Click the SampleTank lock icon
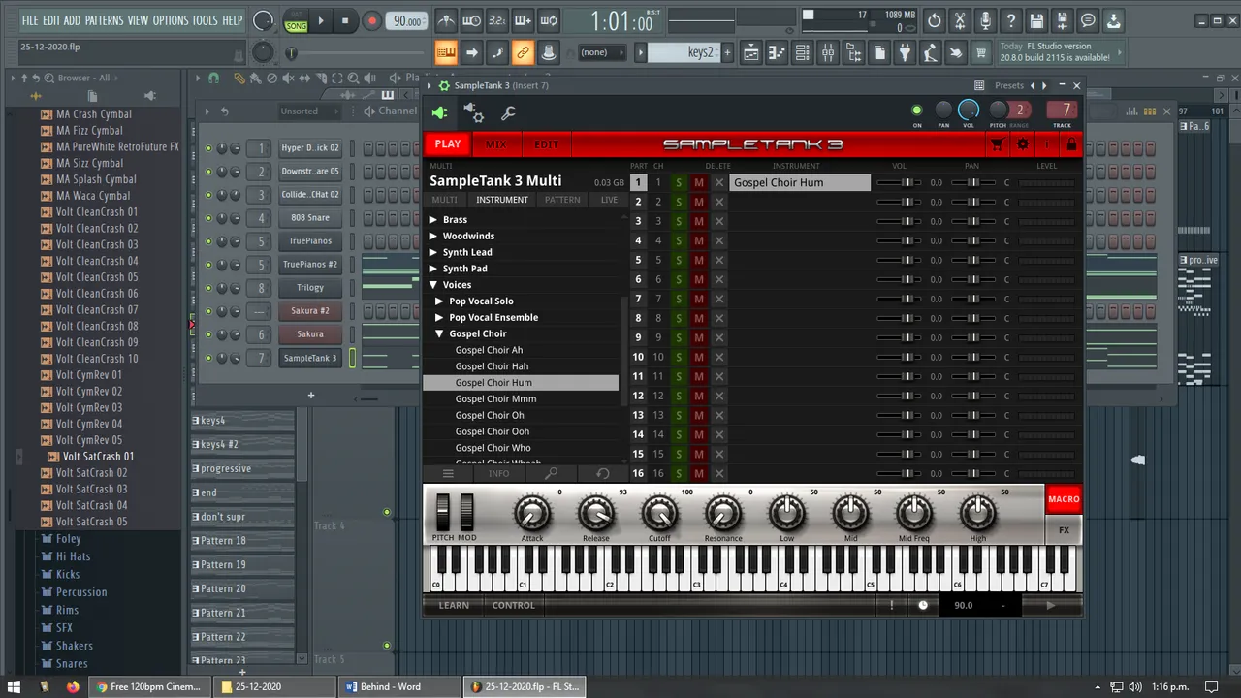This screenshot has width=1241, height=698. [x=1071, y=144]
